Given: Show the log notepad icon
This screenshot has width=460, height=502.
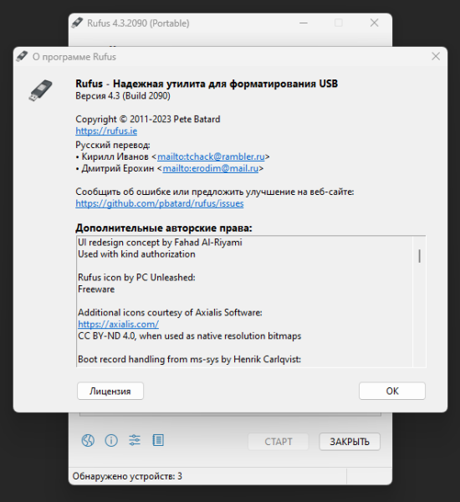Looking at the screenshot, I should pyautogui.click(x=158, y=440).
